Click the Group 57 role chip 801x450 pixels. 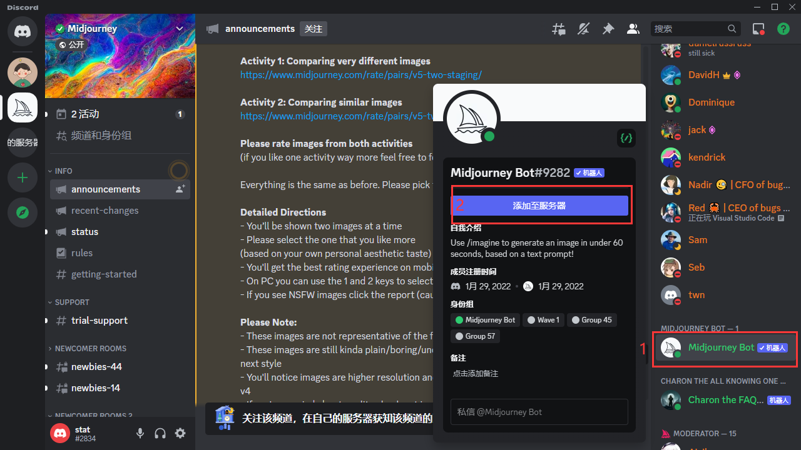point(476,336)
